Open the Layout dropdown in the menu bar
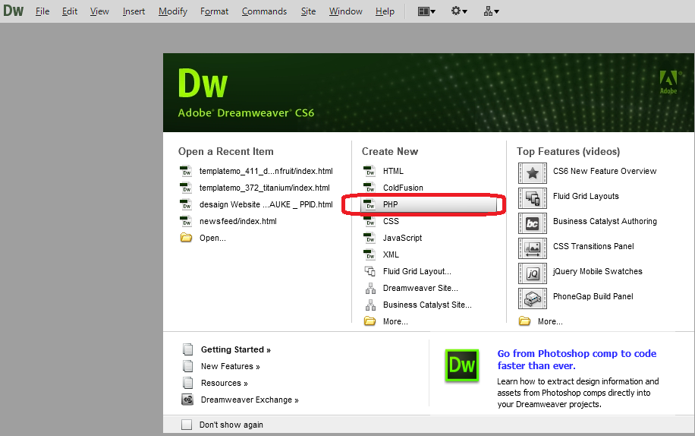The width and height of the screenshot is (695, 436). 426,11
